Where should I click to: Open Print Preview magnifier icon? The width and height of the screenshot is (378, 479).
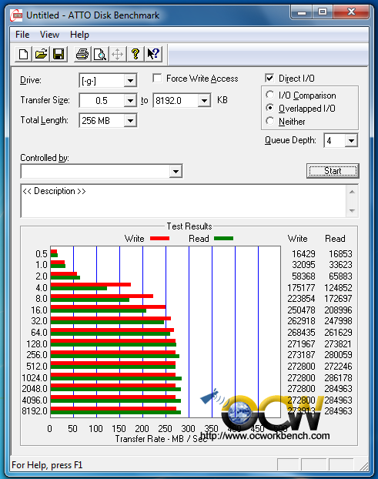click(x=100, y=55)
